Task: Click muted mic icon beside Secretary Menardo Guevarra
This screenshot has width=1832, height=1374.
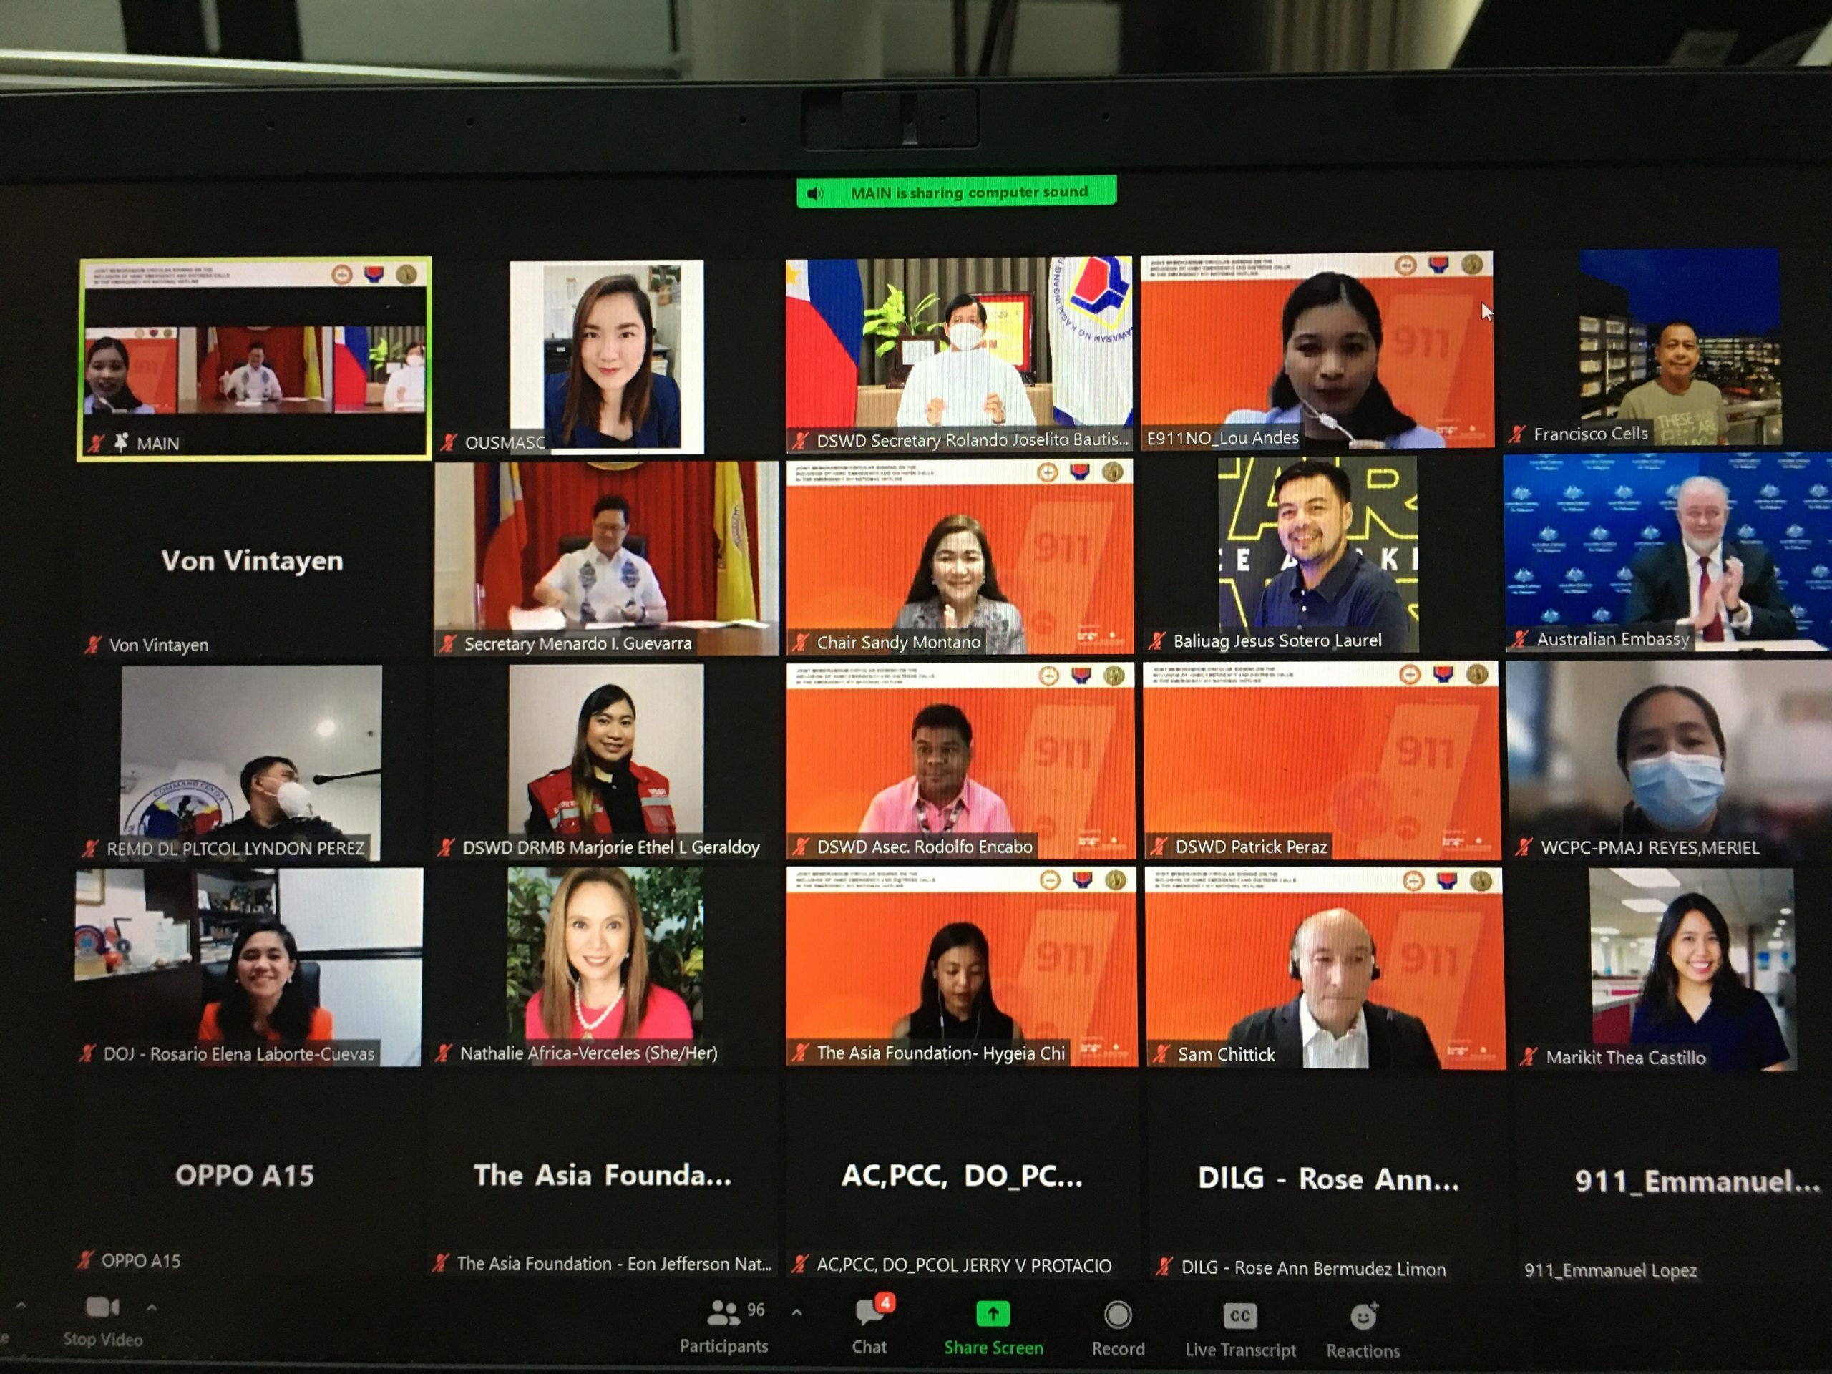Action: coord(448,643)
